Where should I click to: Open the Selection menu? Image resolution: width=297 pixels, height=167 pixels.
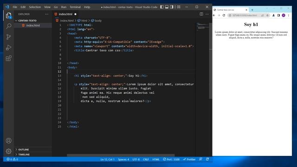[x=35, y=7]
